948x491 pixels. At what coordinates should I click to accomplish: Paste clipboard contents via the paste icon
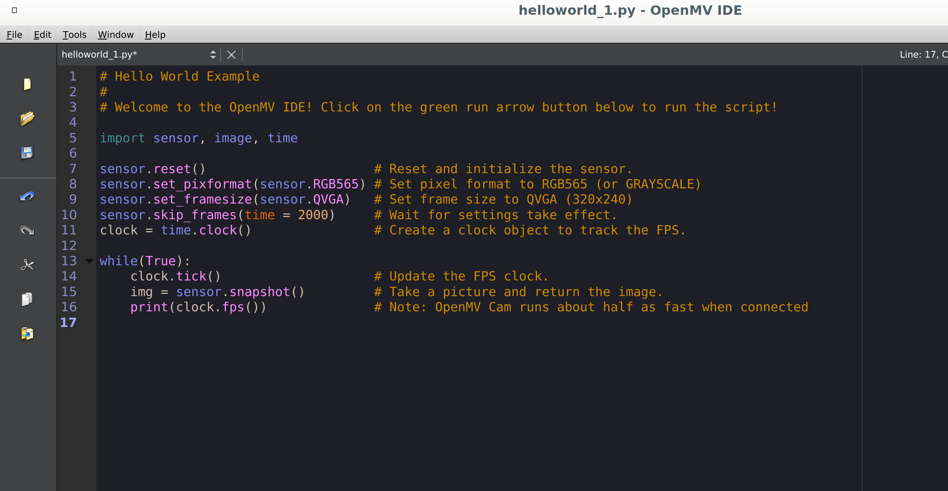tap(27, 334)
